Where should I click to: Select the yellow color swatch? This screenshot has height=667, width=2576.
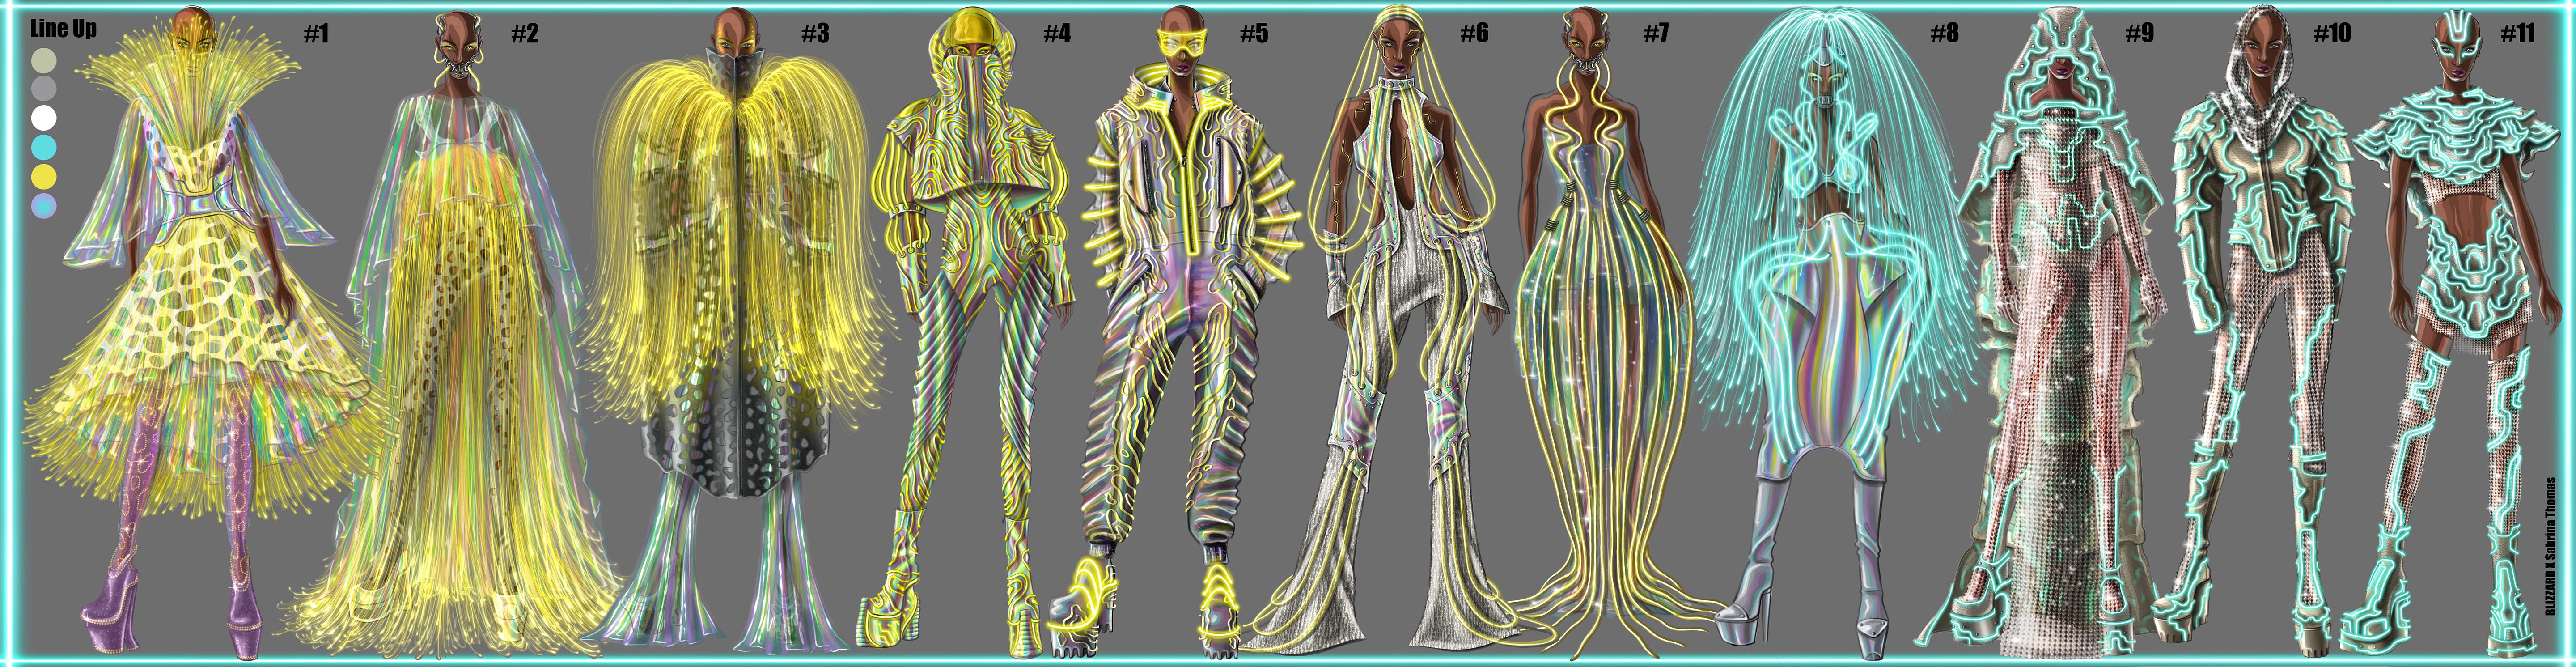pyautogui.click(x=43, y=177)
